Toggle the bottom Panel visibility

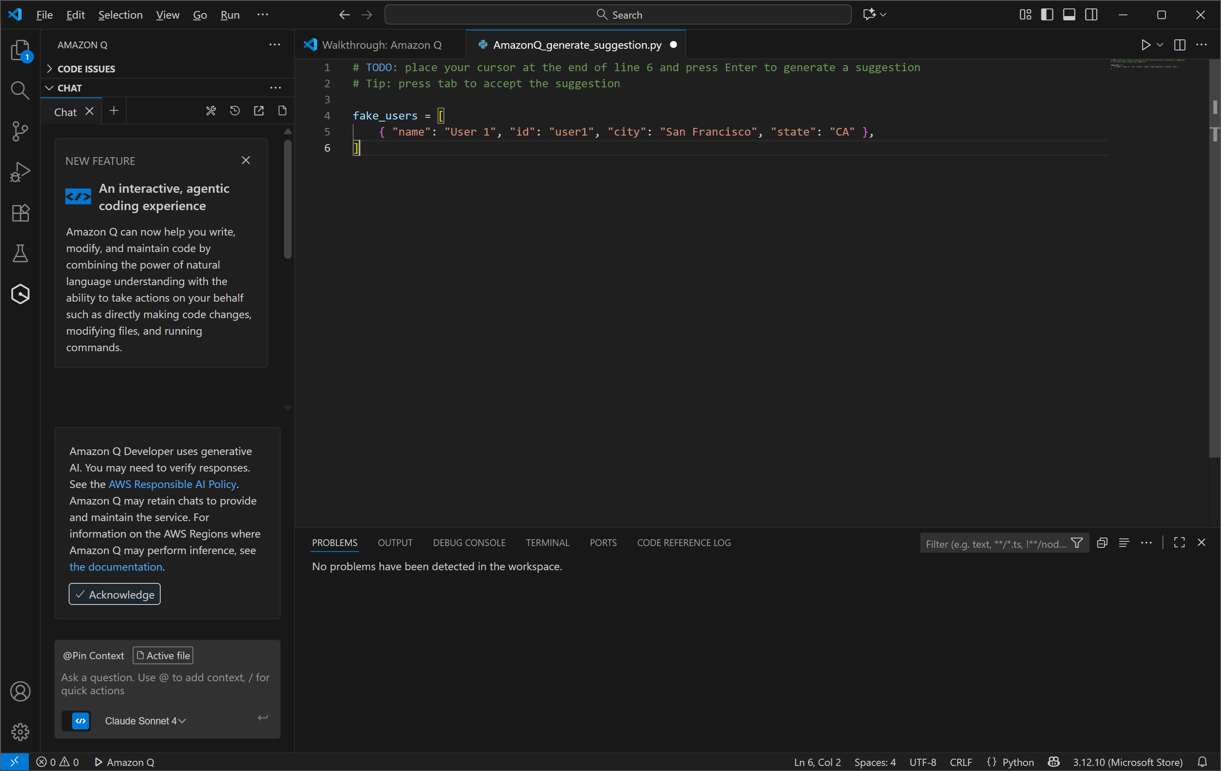pyautogui.click(x=1069, y=15)
